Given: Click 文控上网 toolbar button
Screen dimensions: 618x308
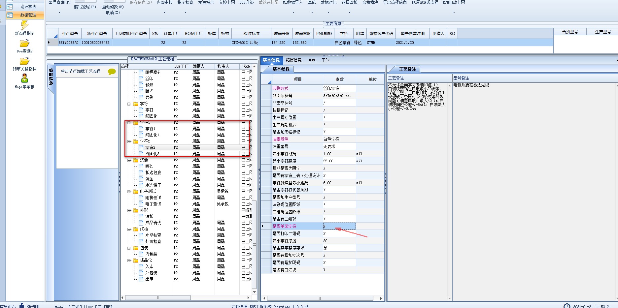Looking at the screenshot, I should (227, 2).
